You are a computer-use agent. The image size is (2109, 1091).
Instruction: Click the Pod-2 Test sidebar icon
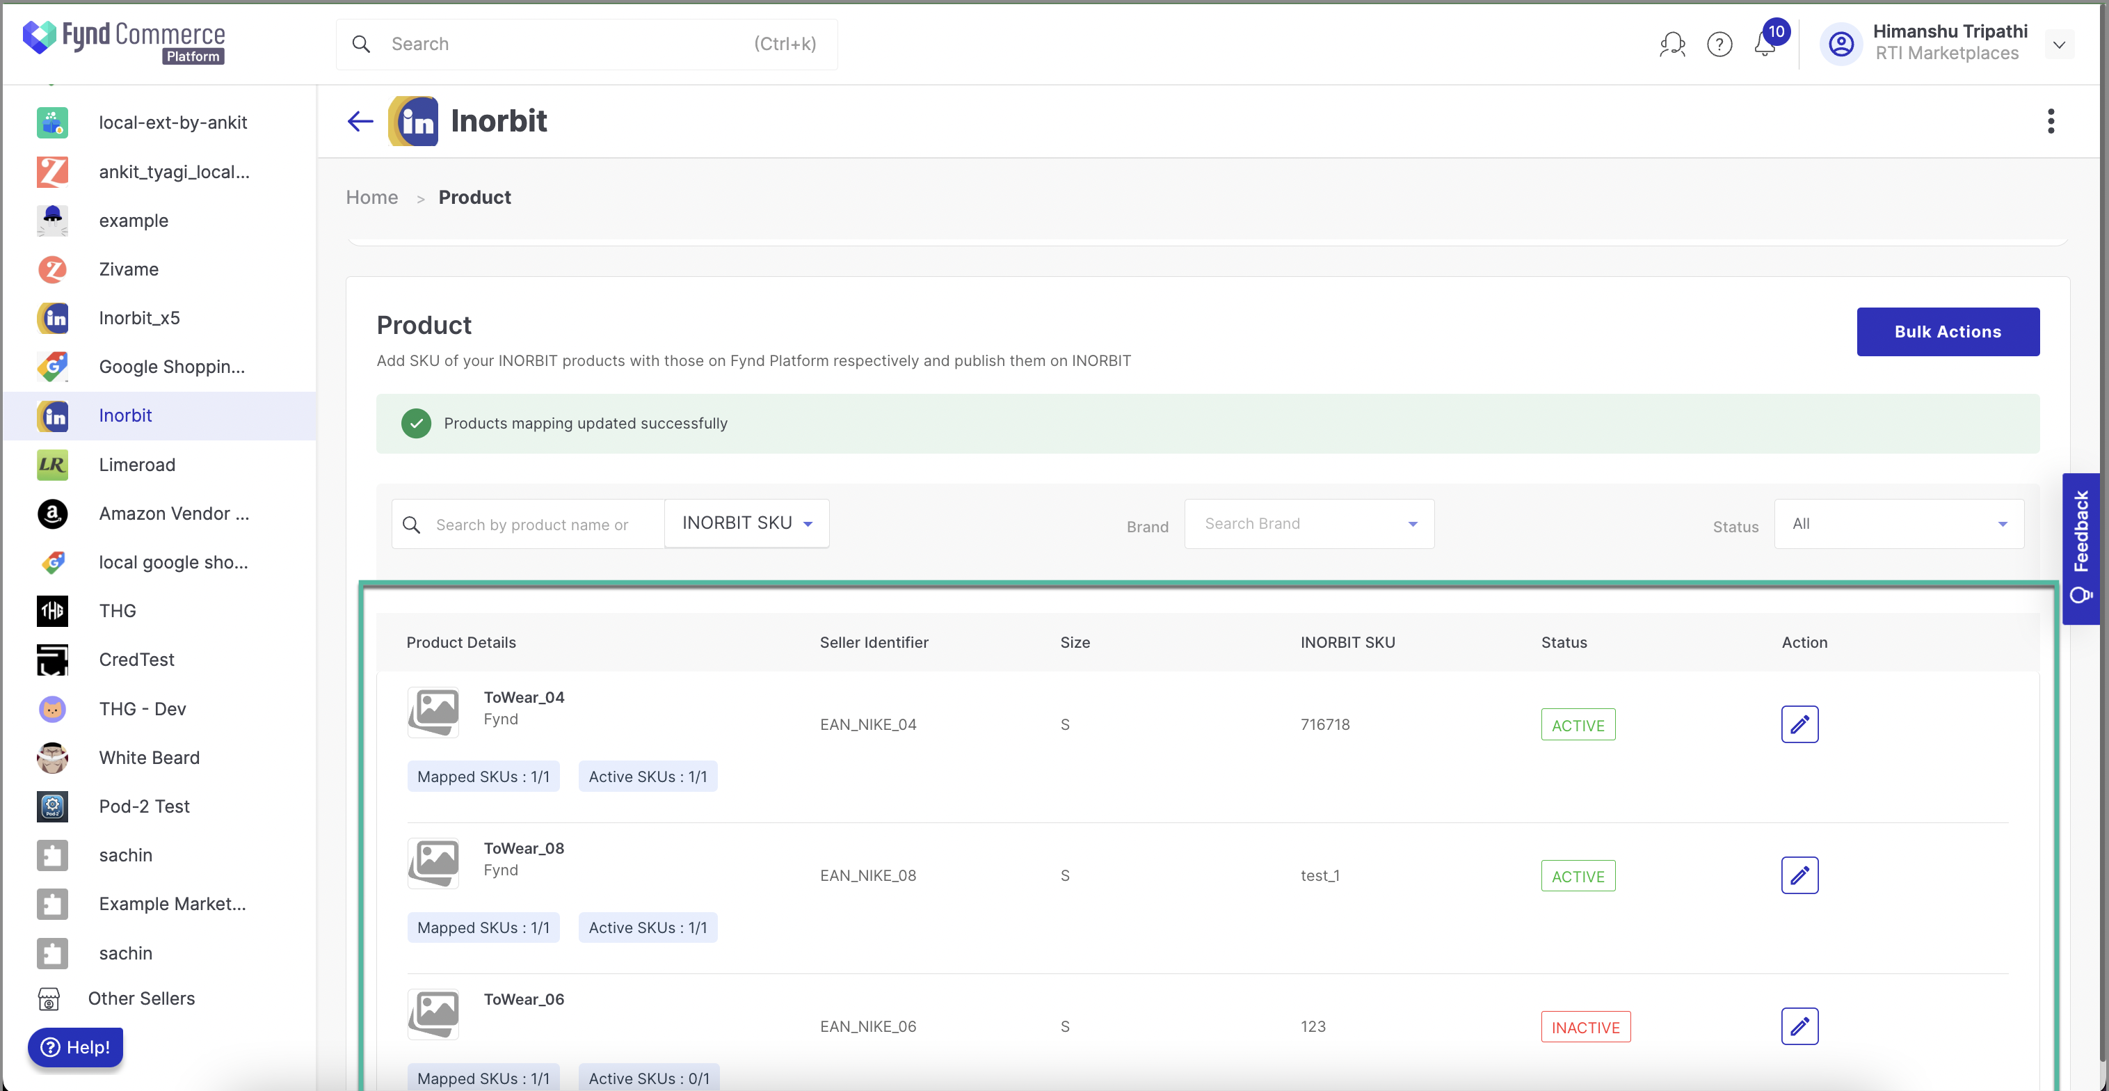pyautogui.click(x=52, y=807)
